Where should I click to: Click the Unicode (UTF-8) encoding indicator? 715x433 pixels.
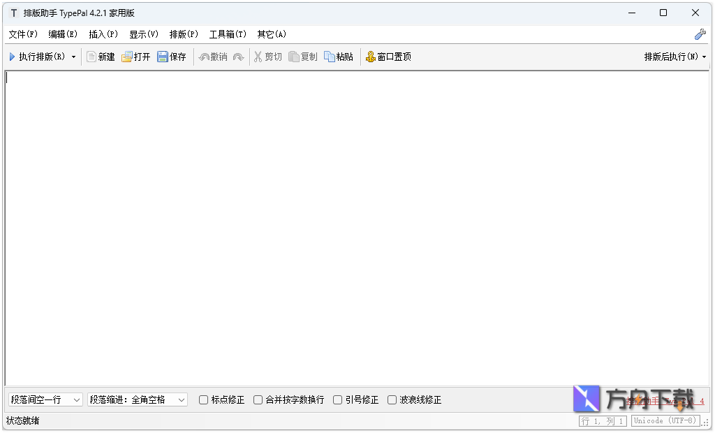point(665,421)
